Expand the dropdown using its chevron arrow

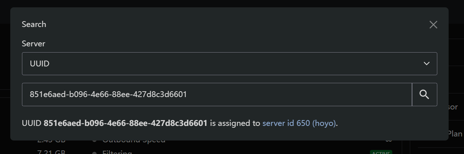(x=426, y=63)
